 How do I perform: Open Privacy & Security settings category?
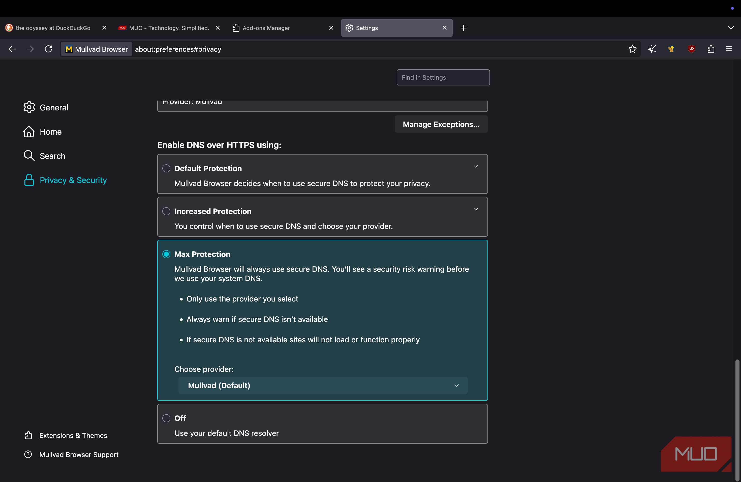(73, 180)
